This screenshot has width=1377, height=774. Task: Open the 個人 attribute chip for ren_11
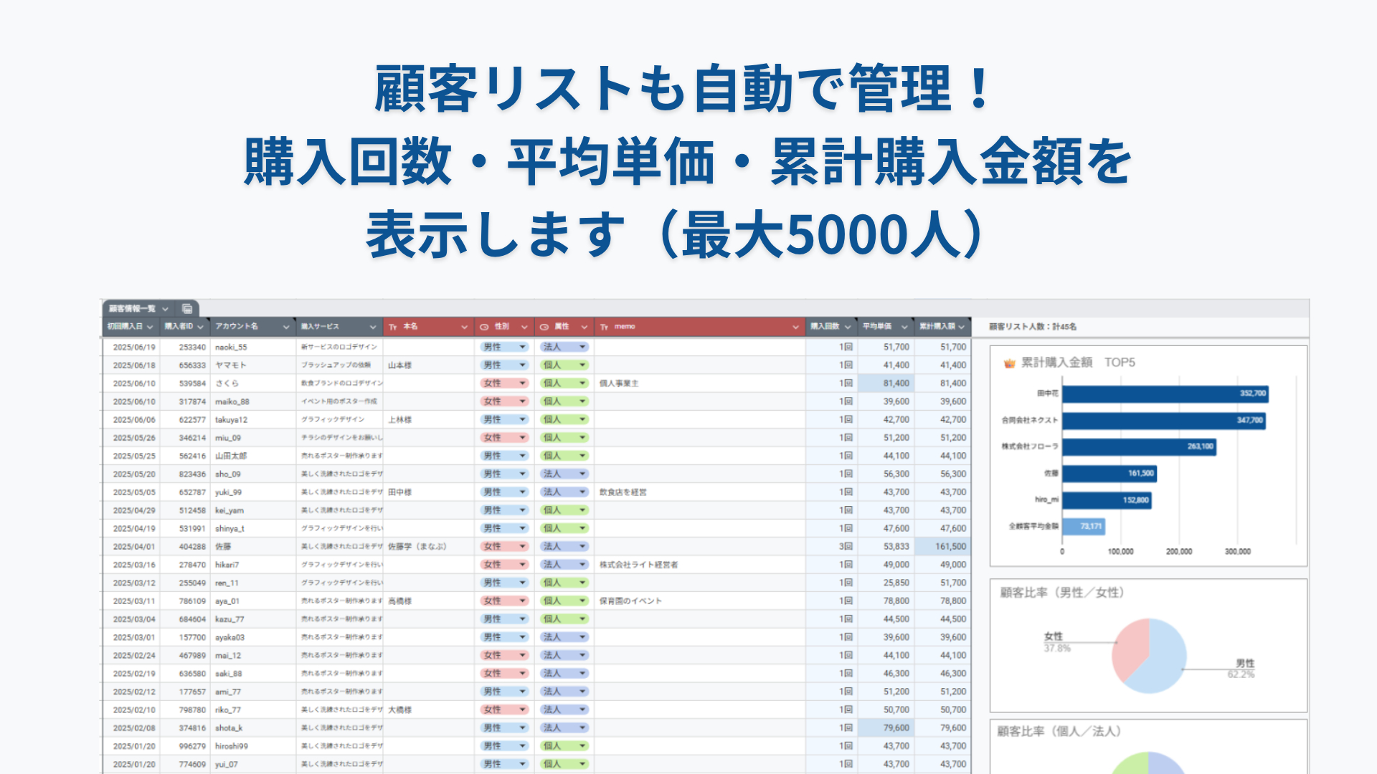click(x=564, y=583)
